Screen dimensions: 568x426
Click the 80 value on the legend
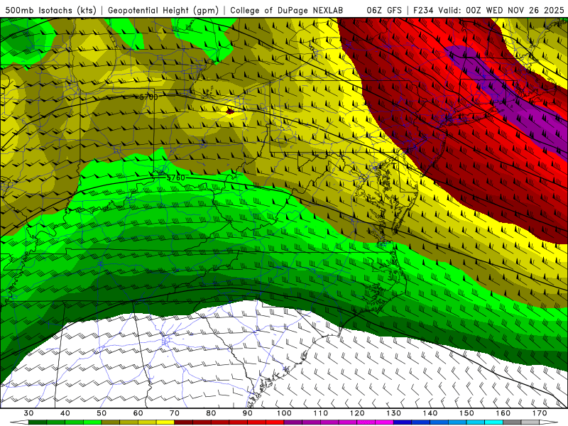click(x=211, y=413)
